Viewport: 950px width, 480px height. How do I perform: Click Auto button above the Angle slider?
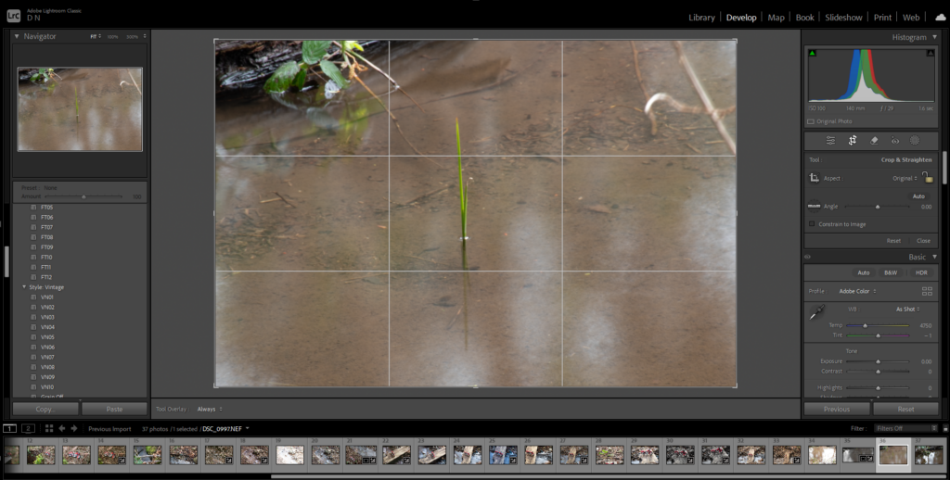(918, 196)
